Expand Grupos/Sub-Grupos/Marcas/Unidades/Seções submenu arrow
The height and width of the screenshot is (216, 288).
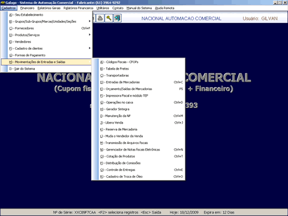click(x=89, y=21)
